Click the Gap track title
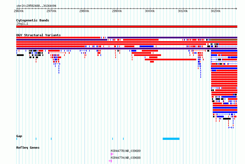Screen dimensions: 245x164 point(19,136)
